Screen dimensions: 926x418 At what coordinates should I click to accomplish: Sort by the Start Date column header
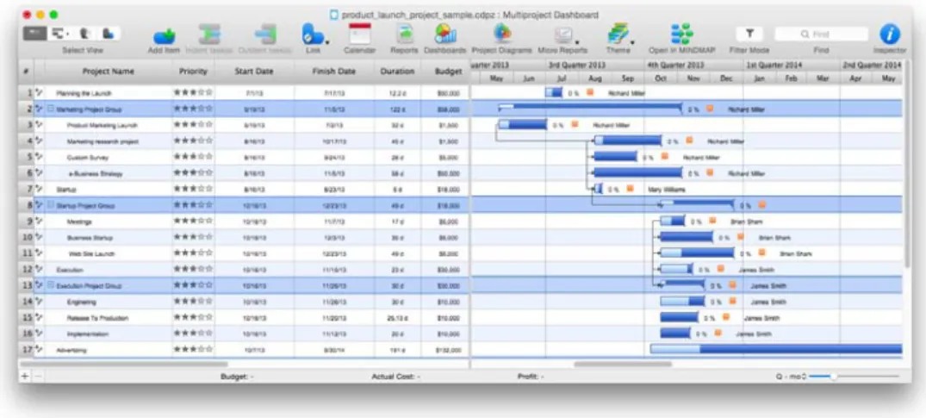(x=254, y=71)
